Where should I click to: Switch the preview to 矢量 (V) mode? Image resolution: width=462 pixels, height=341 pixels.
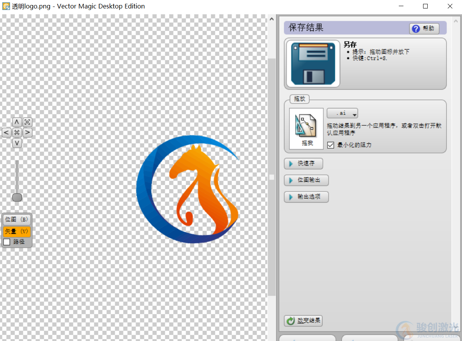point(17,231)
